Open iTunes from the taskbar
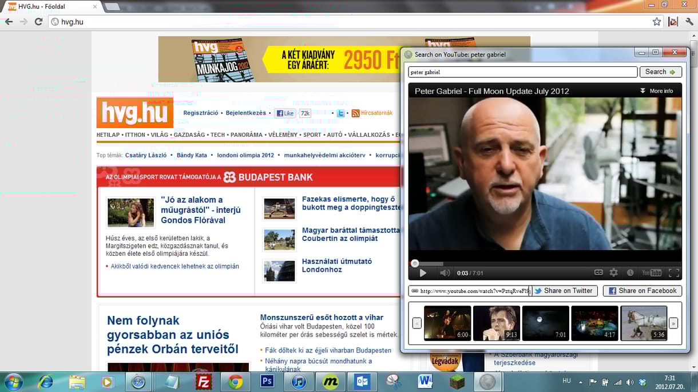The height and width of the screenshot is (392, 698). tap(299, 382)
